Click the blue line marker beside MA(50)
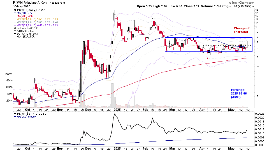 pos(15,13)
